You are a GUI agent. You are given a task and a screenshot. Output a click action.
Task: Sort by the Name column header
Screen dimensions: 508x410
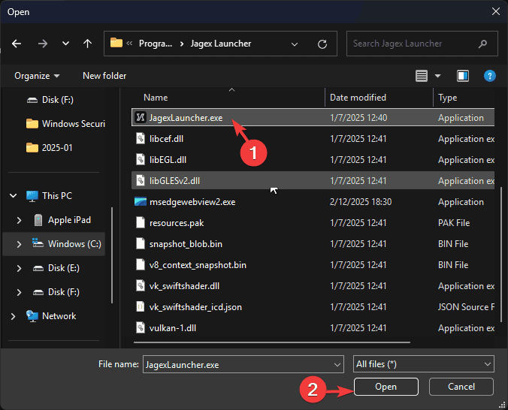[156, 98]
